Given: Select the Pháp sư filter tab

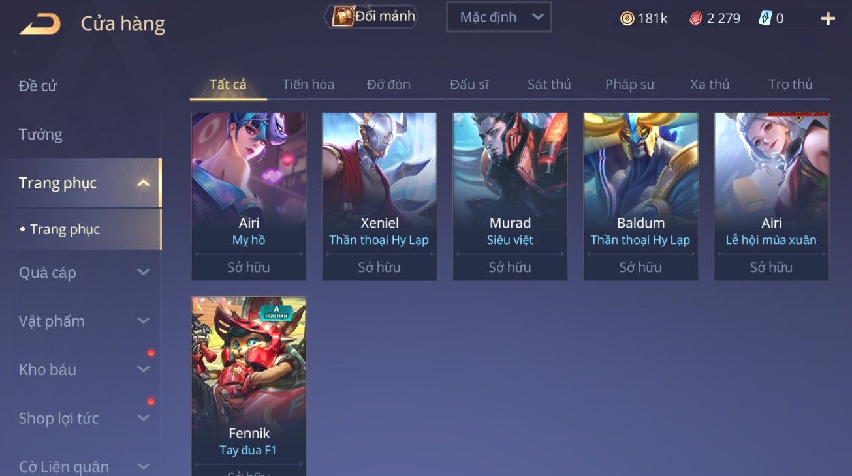Looking at the screenshot, I should click(x=629, y=84).
